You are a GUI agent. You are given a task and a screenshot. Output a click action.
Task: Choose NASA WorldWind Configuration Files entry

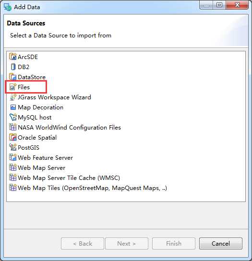pyautogui.click(x=65, y=127)
